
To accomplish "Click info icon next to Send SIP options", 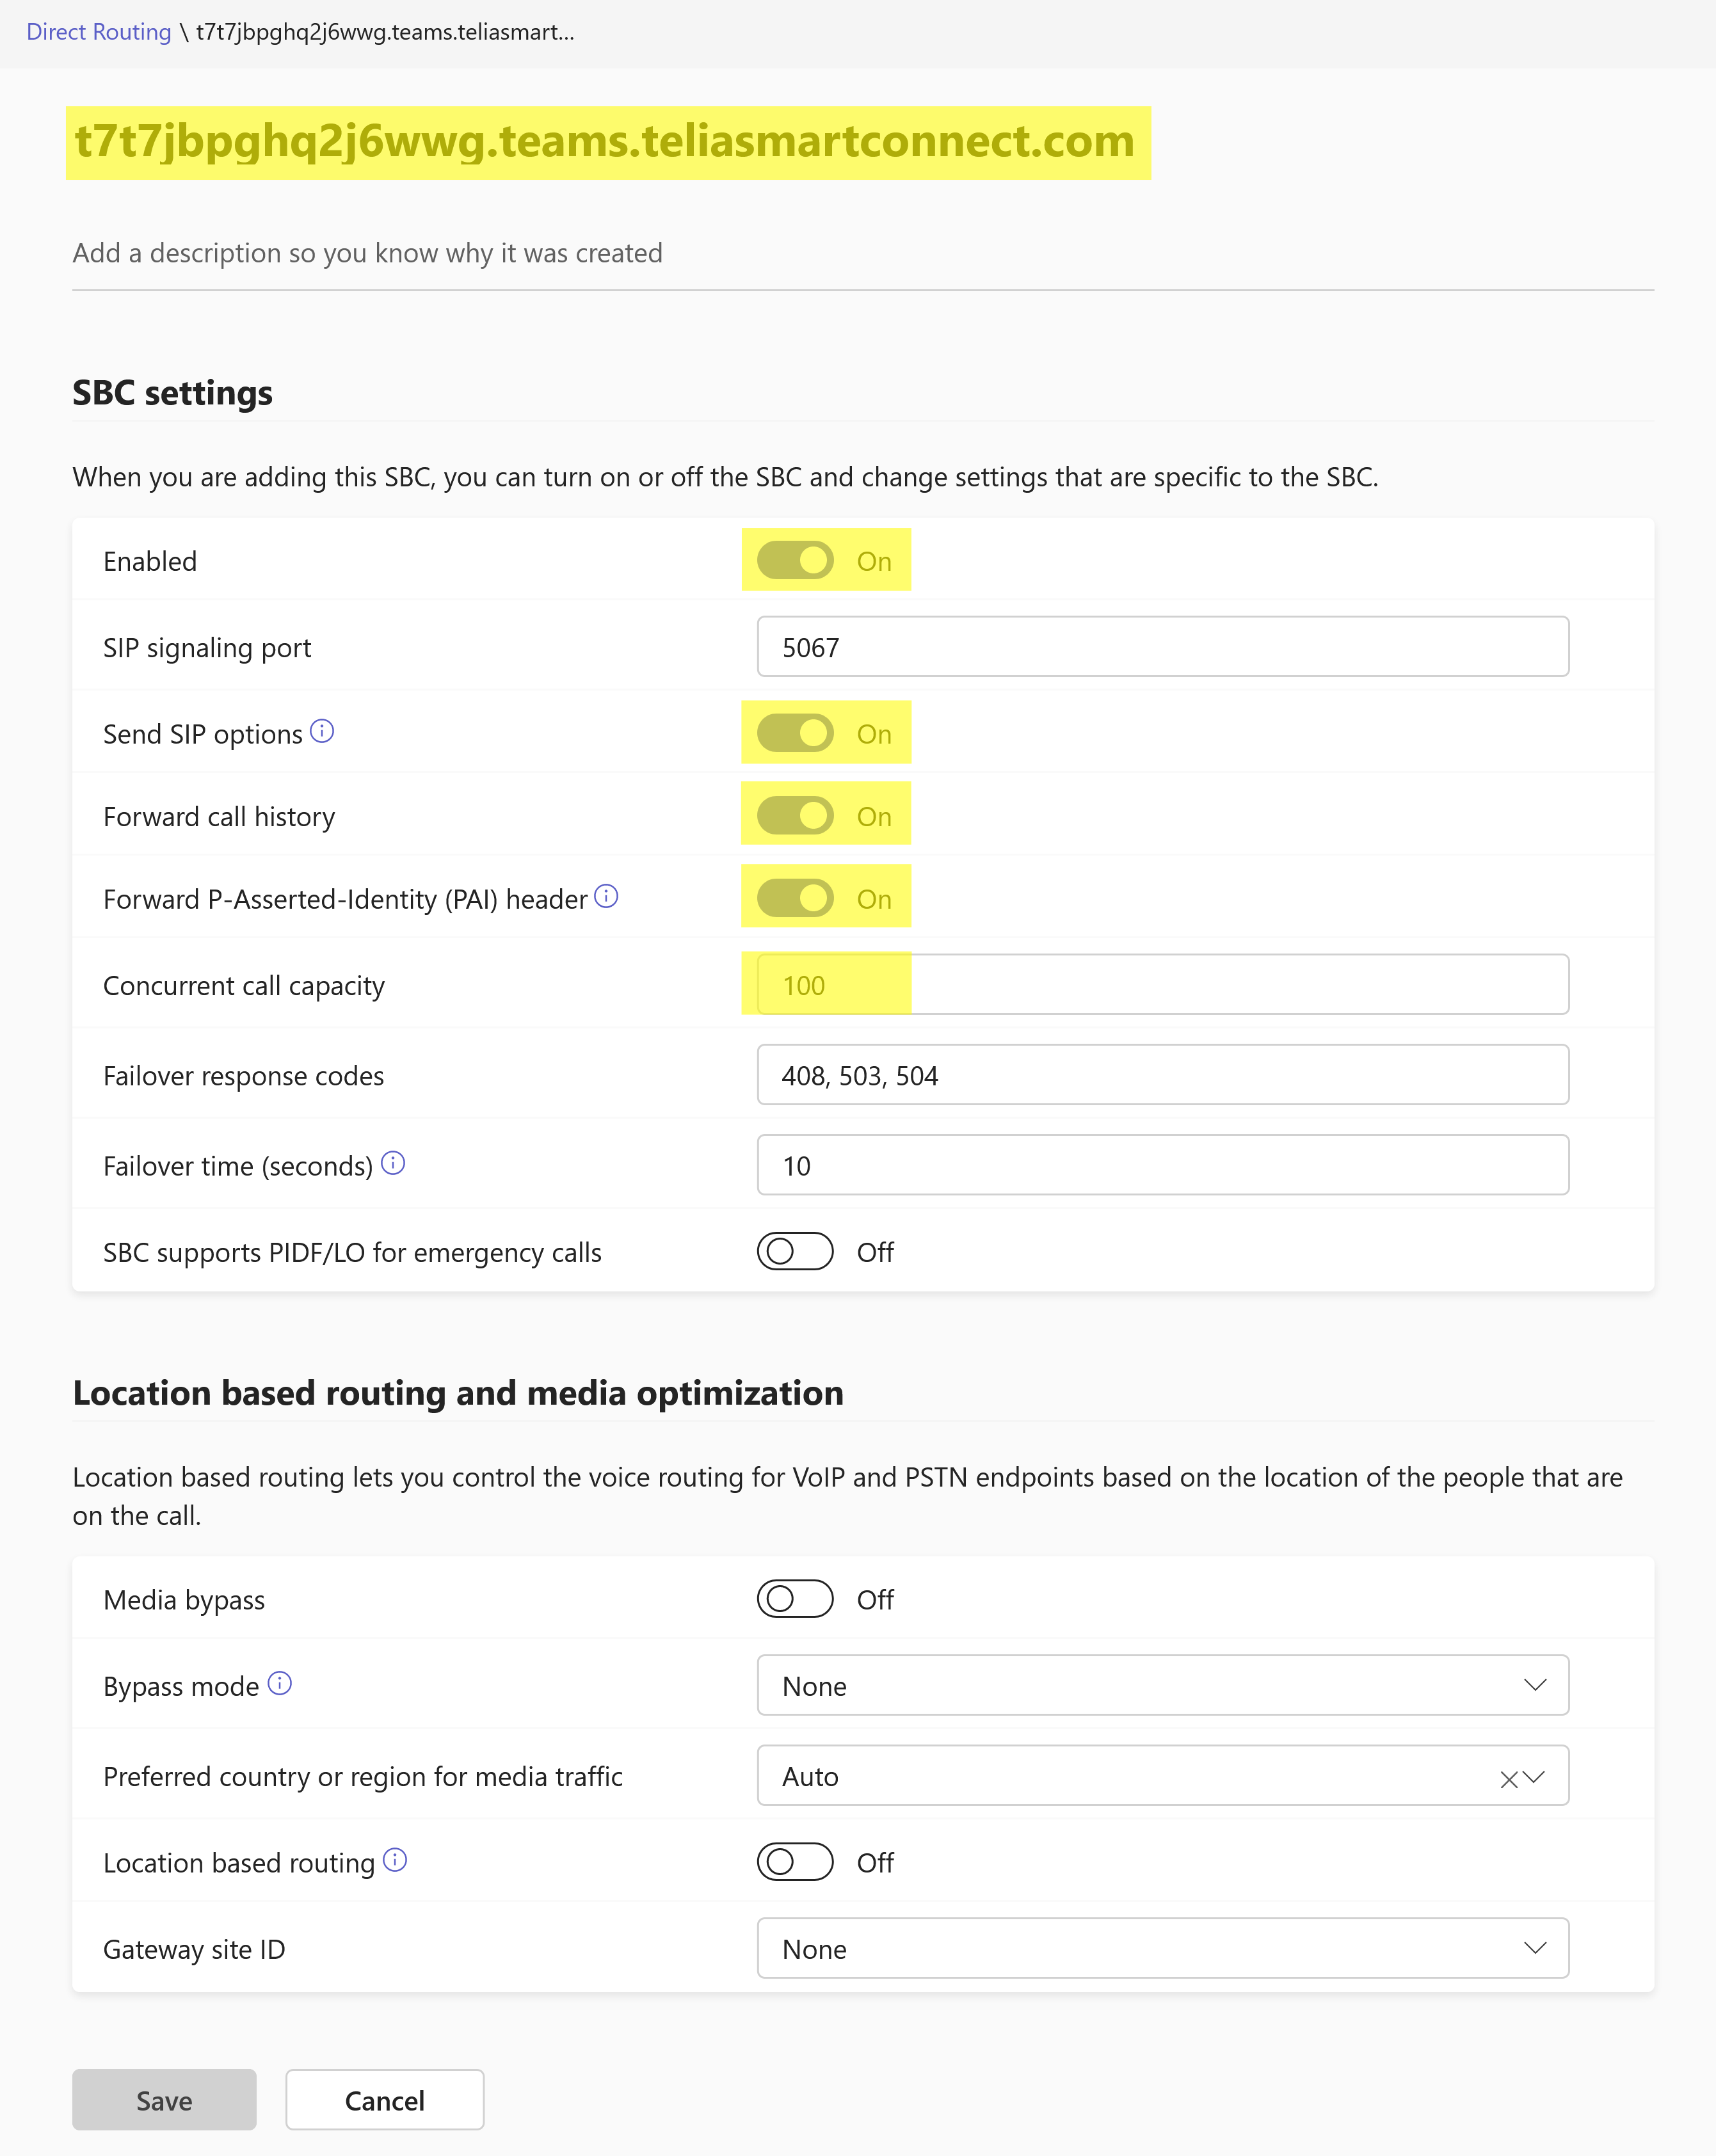I will click(x=322, y=731).
